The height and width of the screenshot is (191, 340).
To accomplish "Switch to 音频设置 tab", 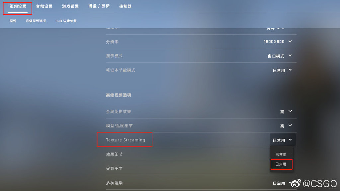I will tap(44, 6).
